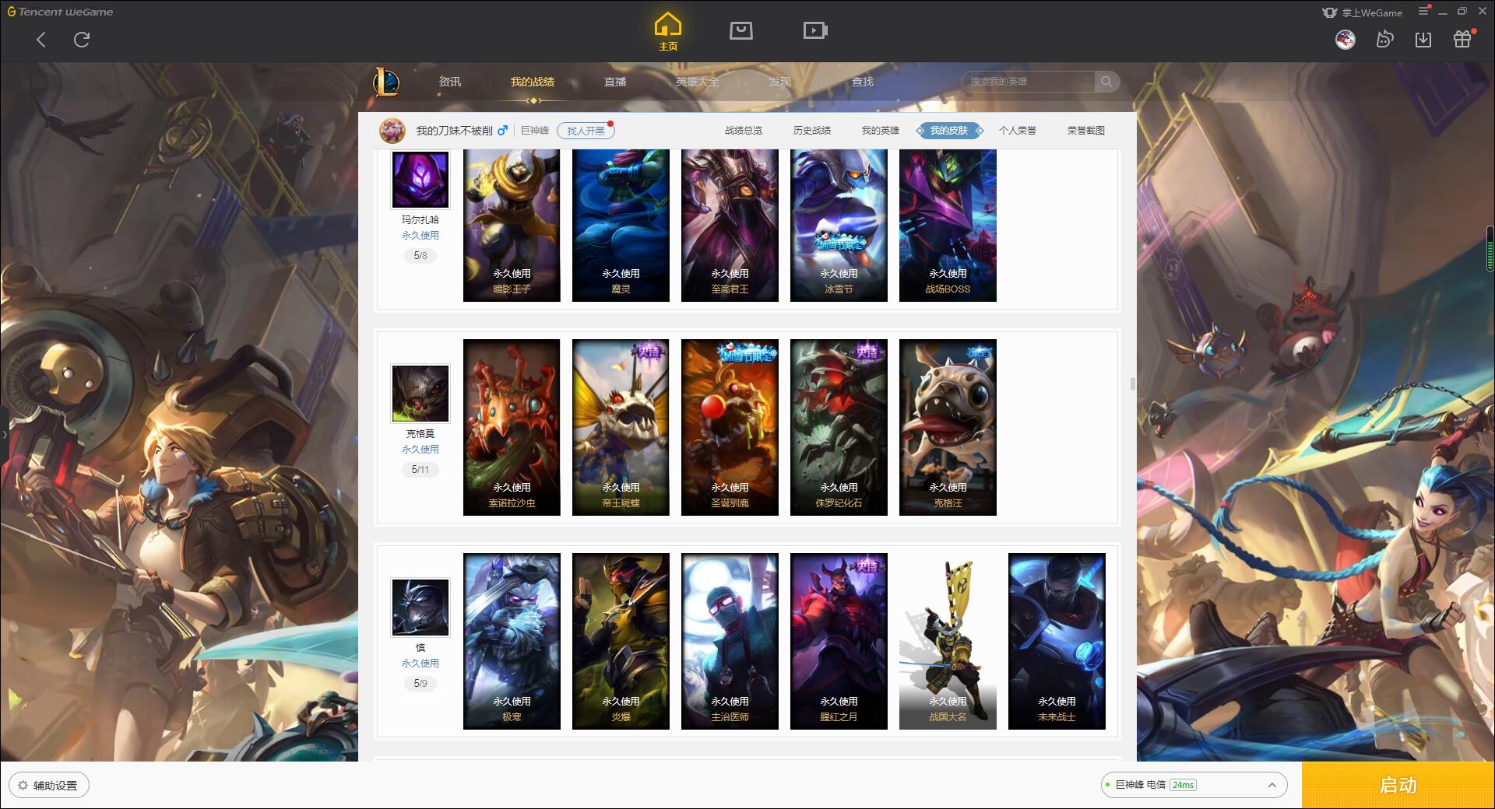This screenshot has height=809, width=1495.
Task: Open the 英雄大全 tab
Action: [698, 82]
